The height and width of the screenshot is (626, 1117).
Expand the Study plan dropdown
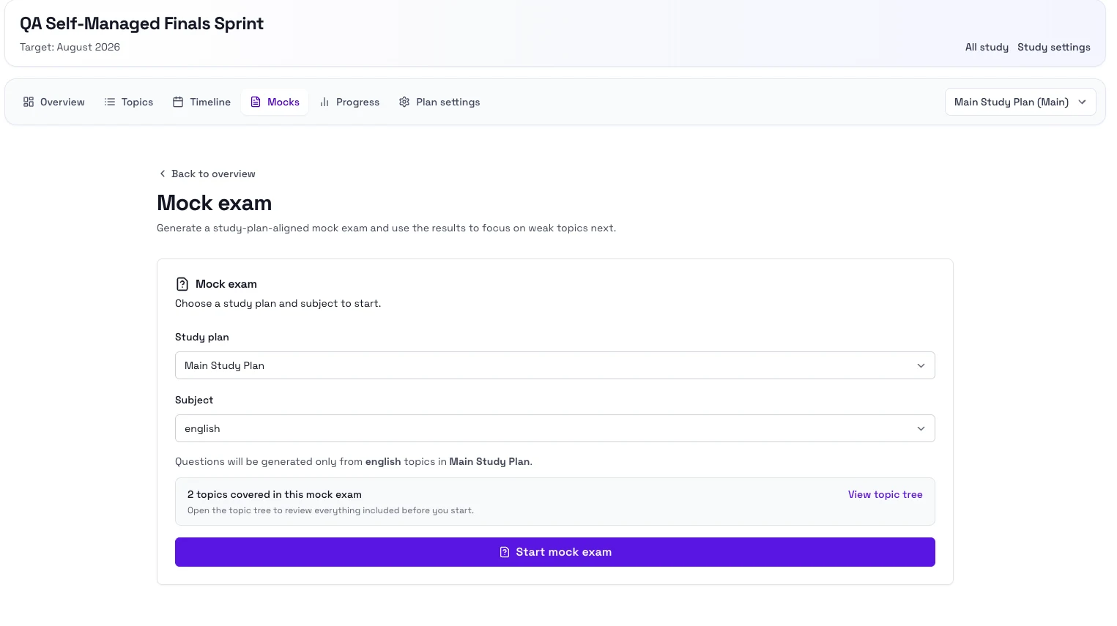pos(554,365)
